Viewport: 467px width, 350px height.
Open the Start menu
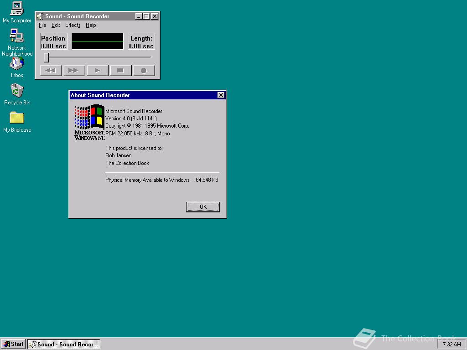(13, 344)
